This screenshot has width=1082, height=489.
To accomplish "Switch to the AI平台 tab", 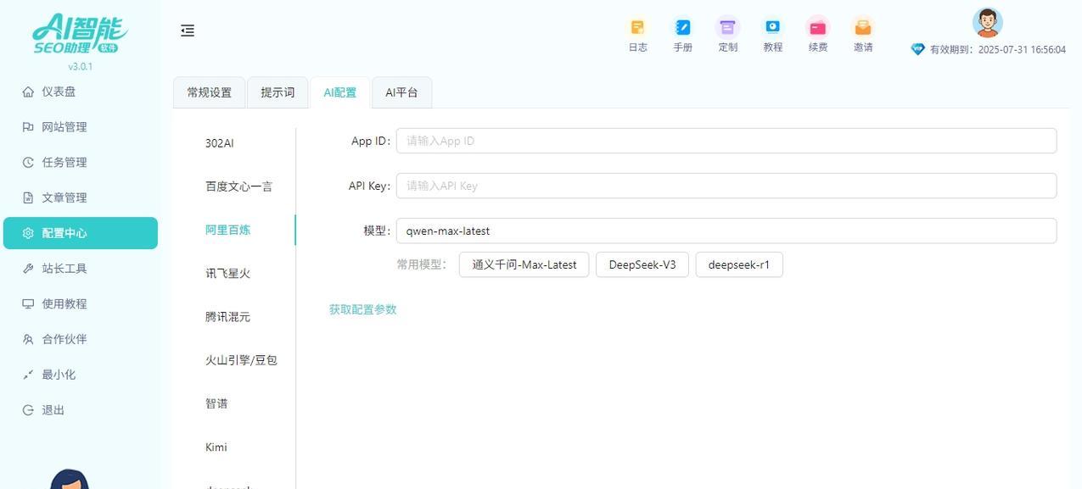I will coord(401,92).
